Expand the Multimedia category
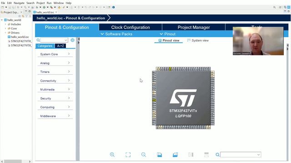 (x=55, y=90)
